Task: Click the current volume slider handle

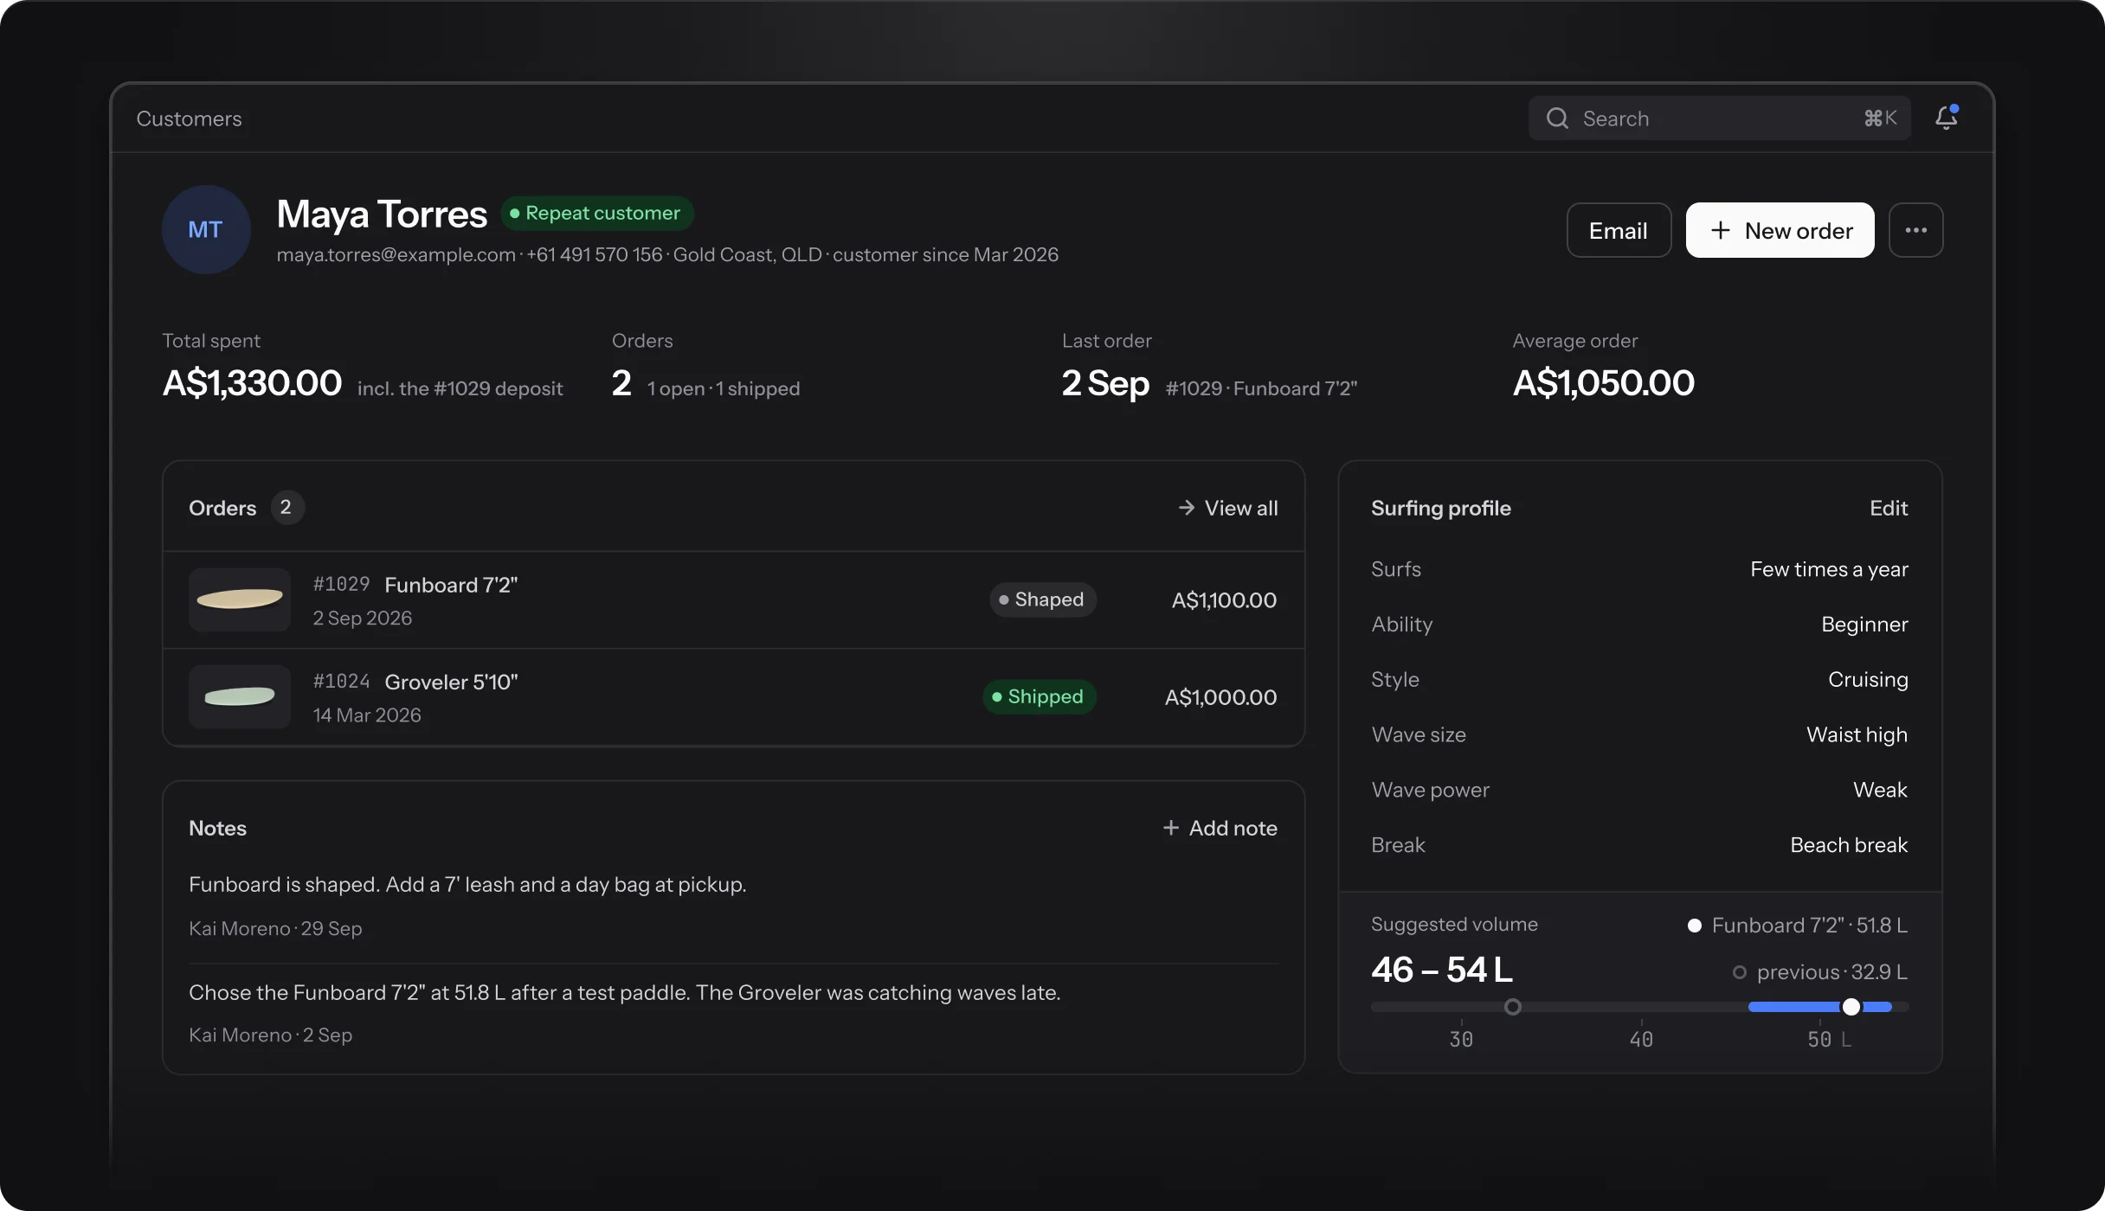Action: (1851, 1007)
